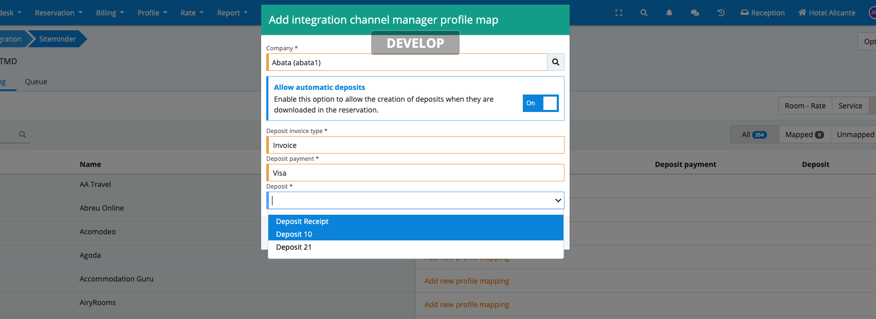Open search using top magnifier icon

pos(644,13)
